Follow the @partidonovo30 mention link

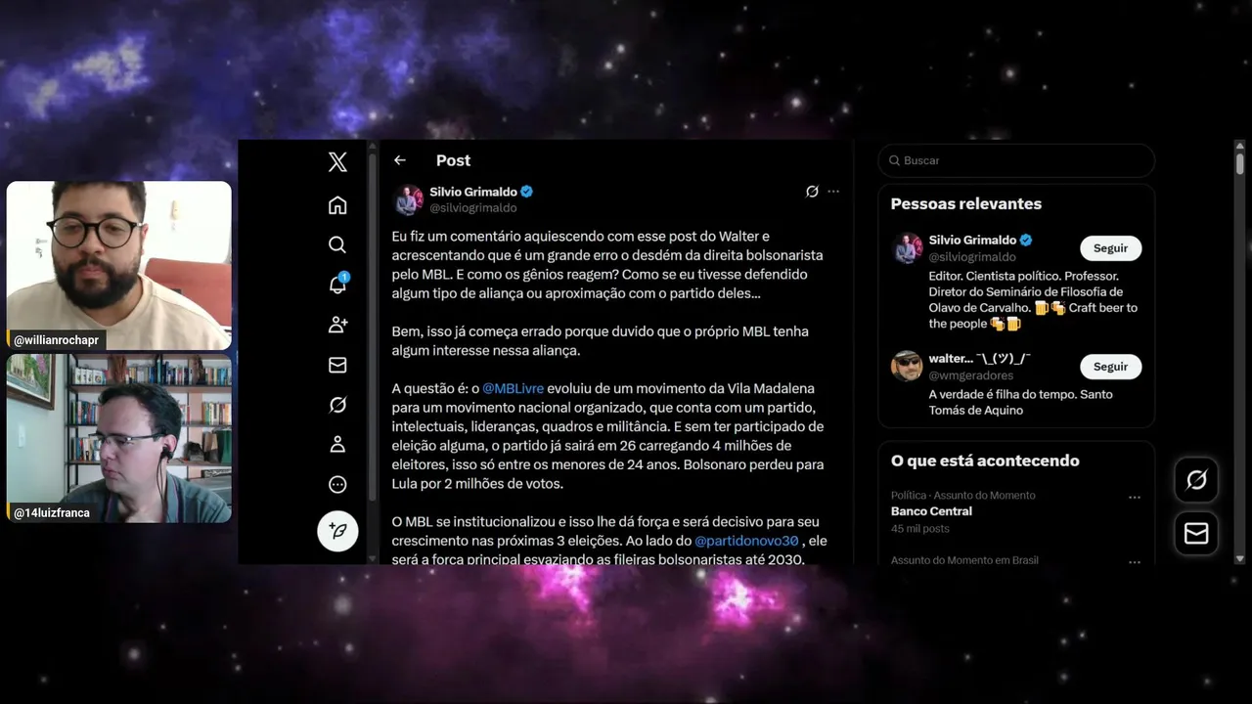[x=747, y=541]
